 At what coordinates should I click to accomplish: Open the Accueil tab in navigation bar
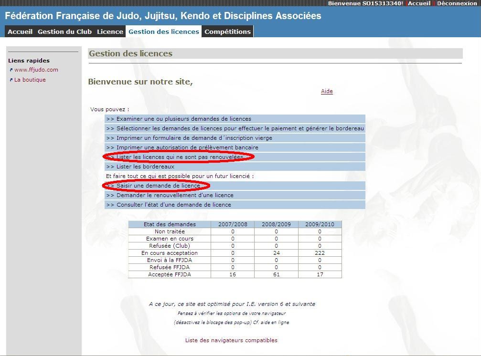[20, 32]
